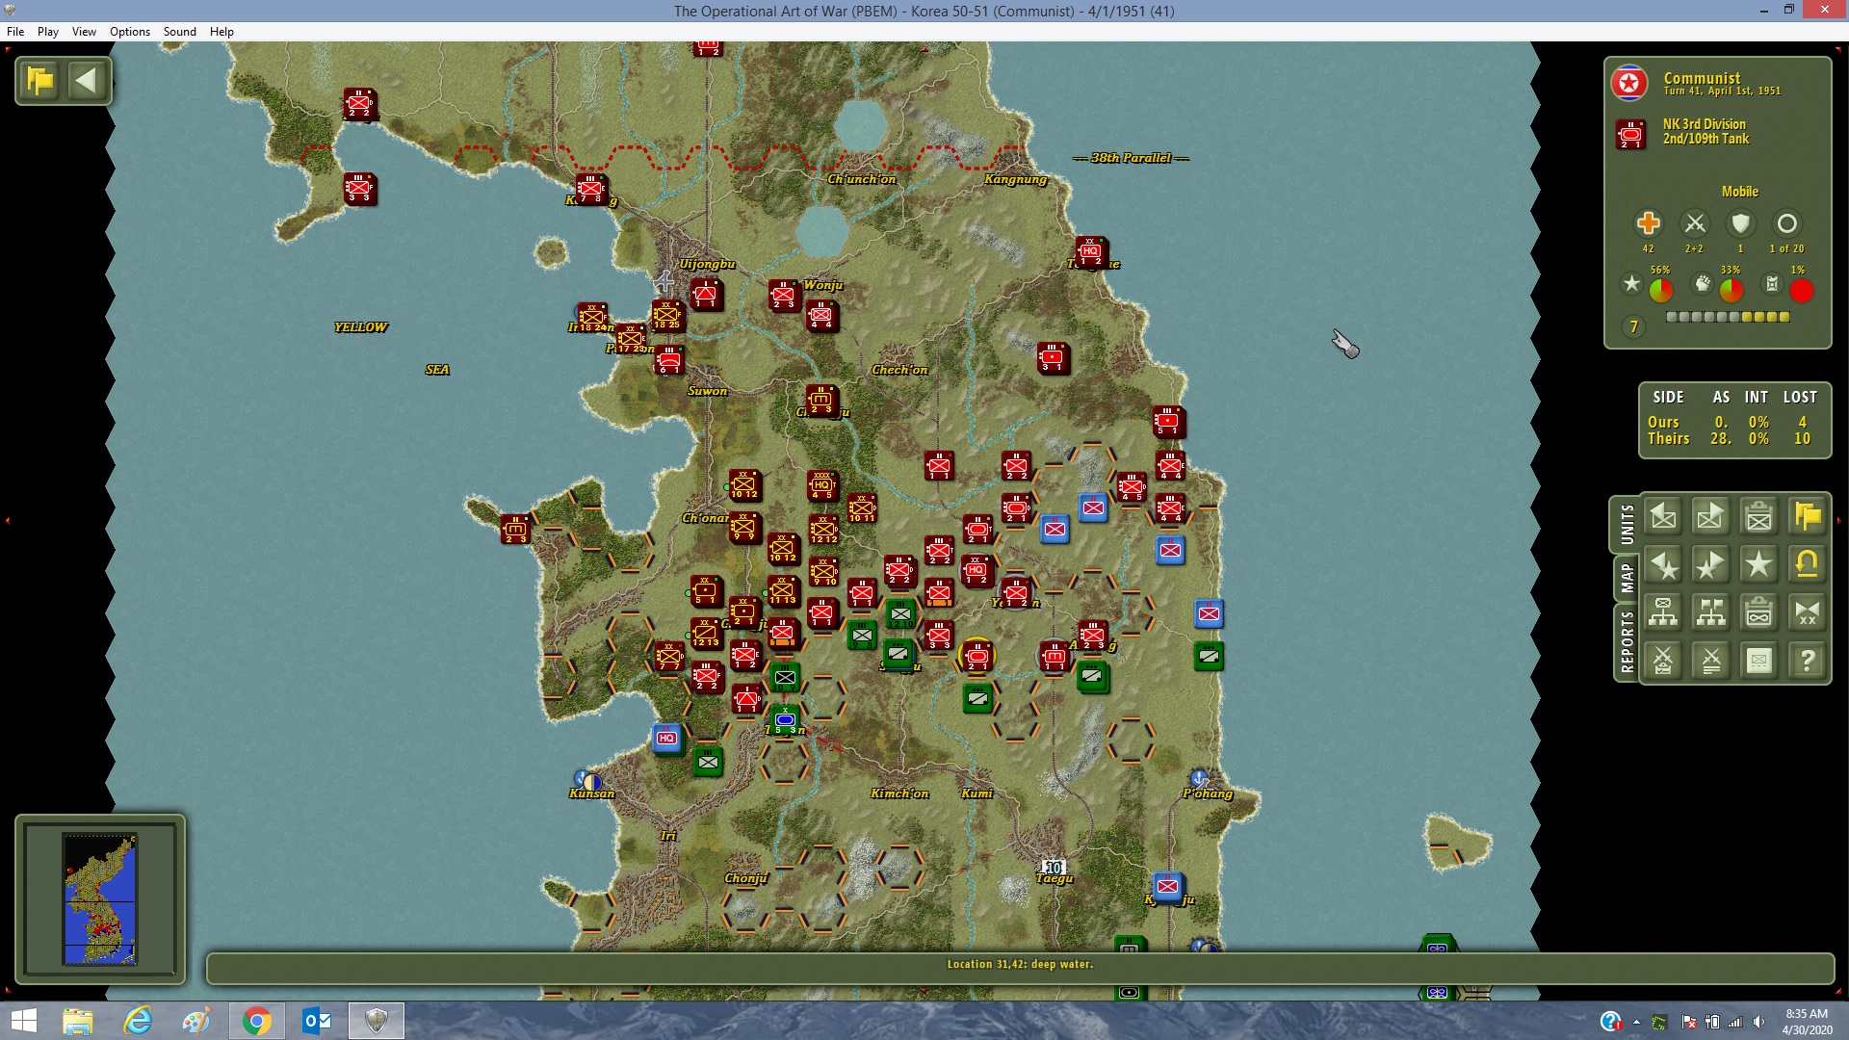Click the Communist flag emblem
This screenshot has width=1849, height=1040.
pyautogui.click(x=1629, y=84)
